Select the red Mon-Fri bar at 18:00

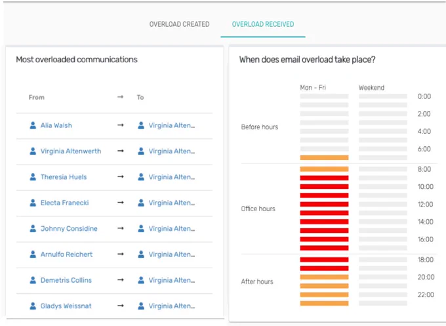324,260
